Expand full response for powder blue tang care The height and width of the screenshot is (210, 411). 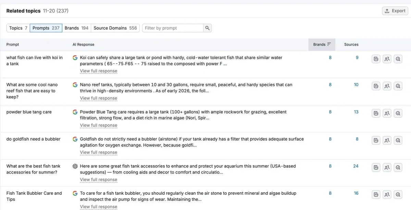pos(98,125)
